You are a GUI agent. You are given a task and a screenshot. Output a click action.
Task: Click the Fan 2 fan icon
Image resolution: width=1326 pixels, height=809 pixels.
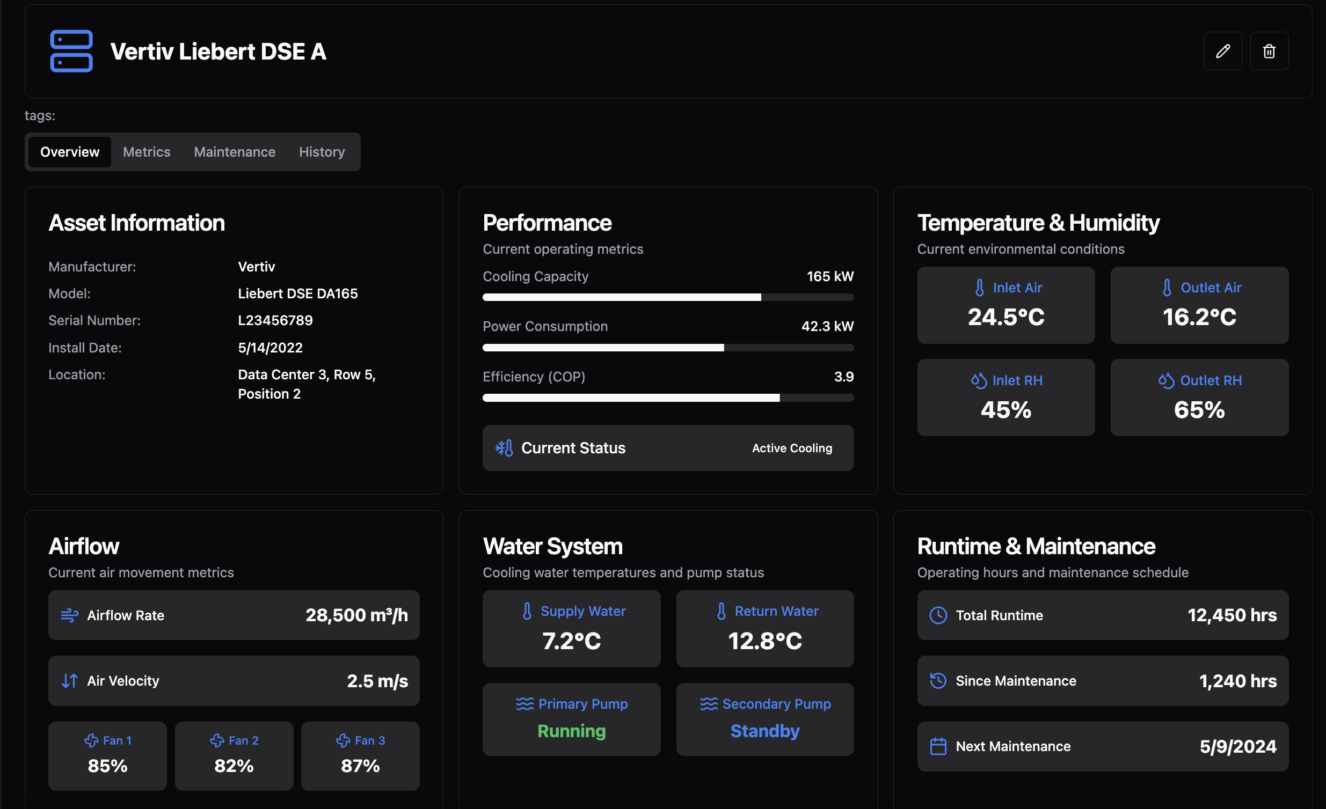217,741
